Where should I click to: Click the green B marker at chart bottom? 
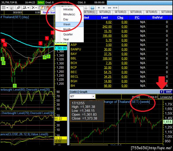15,85
